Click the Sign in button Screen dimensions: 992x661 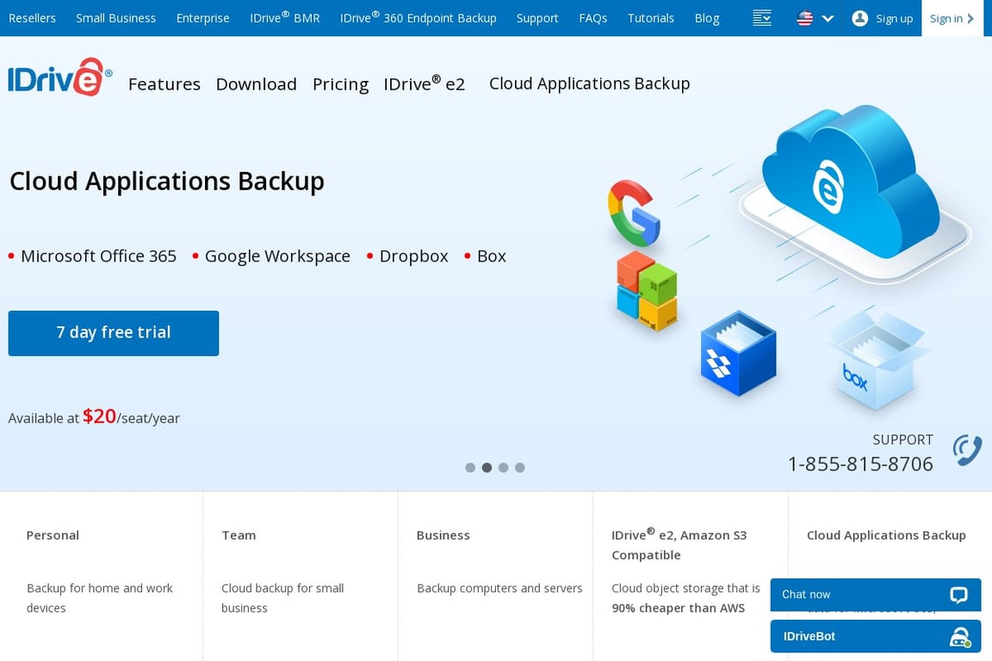point(952,18)
